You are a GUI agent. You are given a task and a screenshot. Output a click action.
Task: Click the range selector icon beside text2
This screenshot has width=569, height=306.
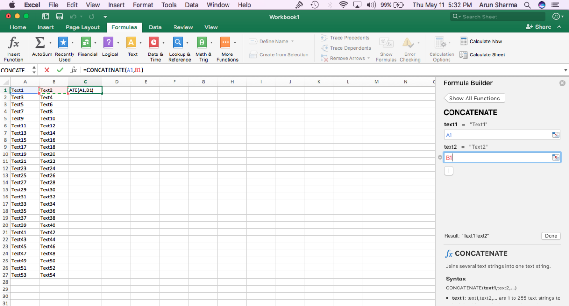(555, 157)
